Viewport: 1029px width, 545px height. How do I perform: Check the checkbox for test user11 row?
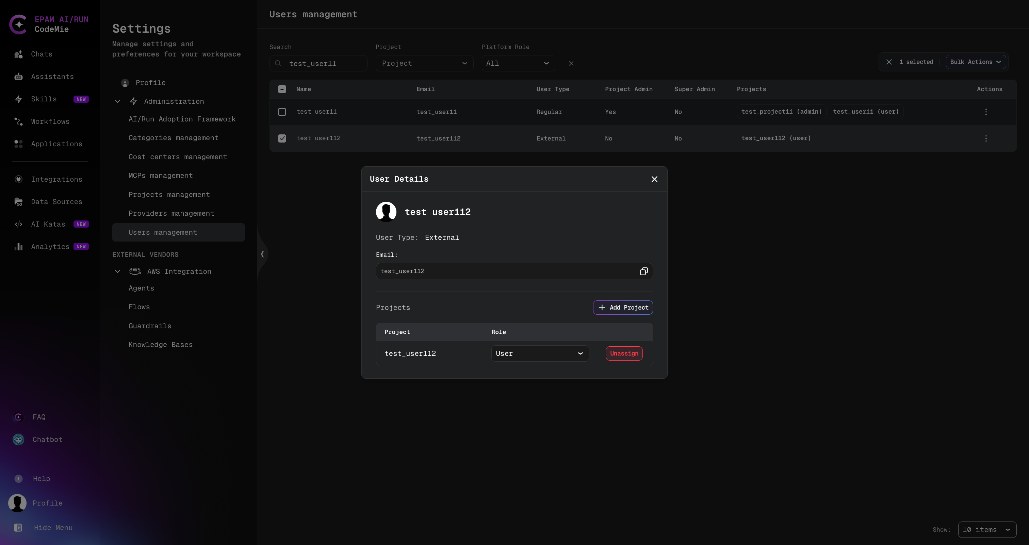coord(282,112)
